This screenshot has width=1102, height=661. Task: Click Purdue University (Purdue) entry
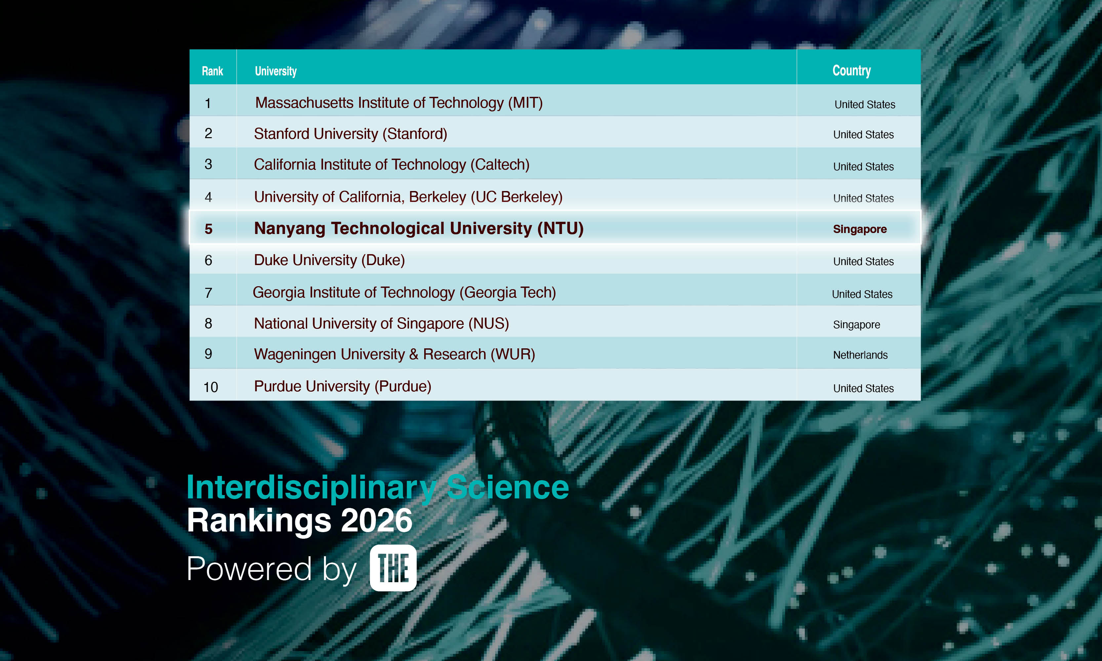(342, 386)
